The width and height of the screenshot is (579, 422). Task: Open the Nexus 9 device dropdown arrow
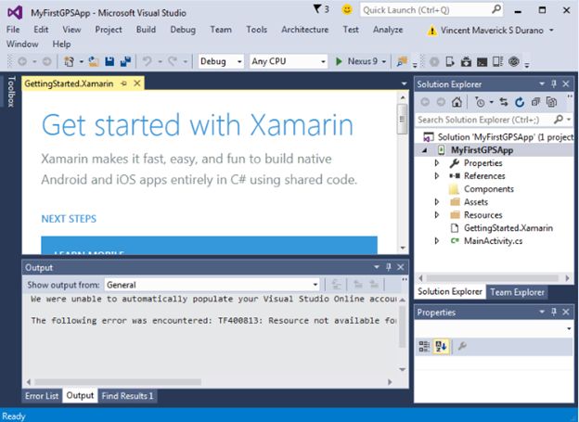pos(383,61)
